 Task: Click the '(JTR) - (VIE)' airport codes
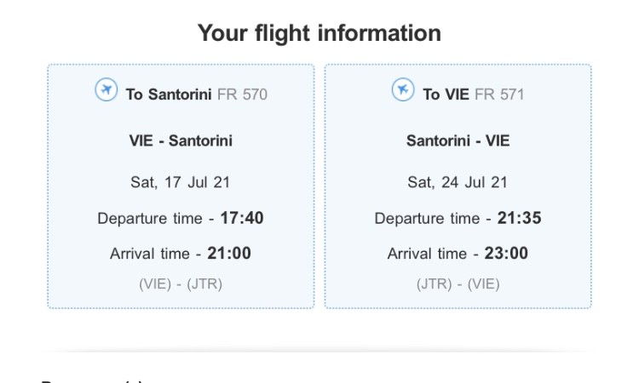click(x=458, y=284)
